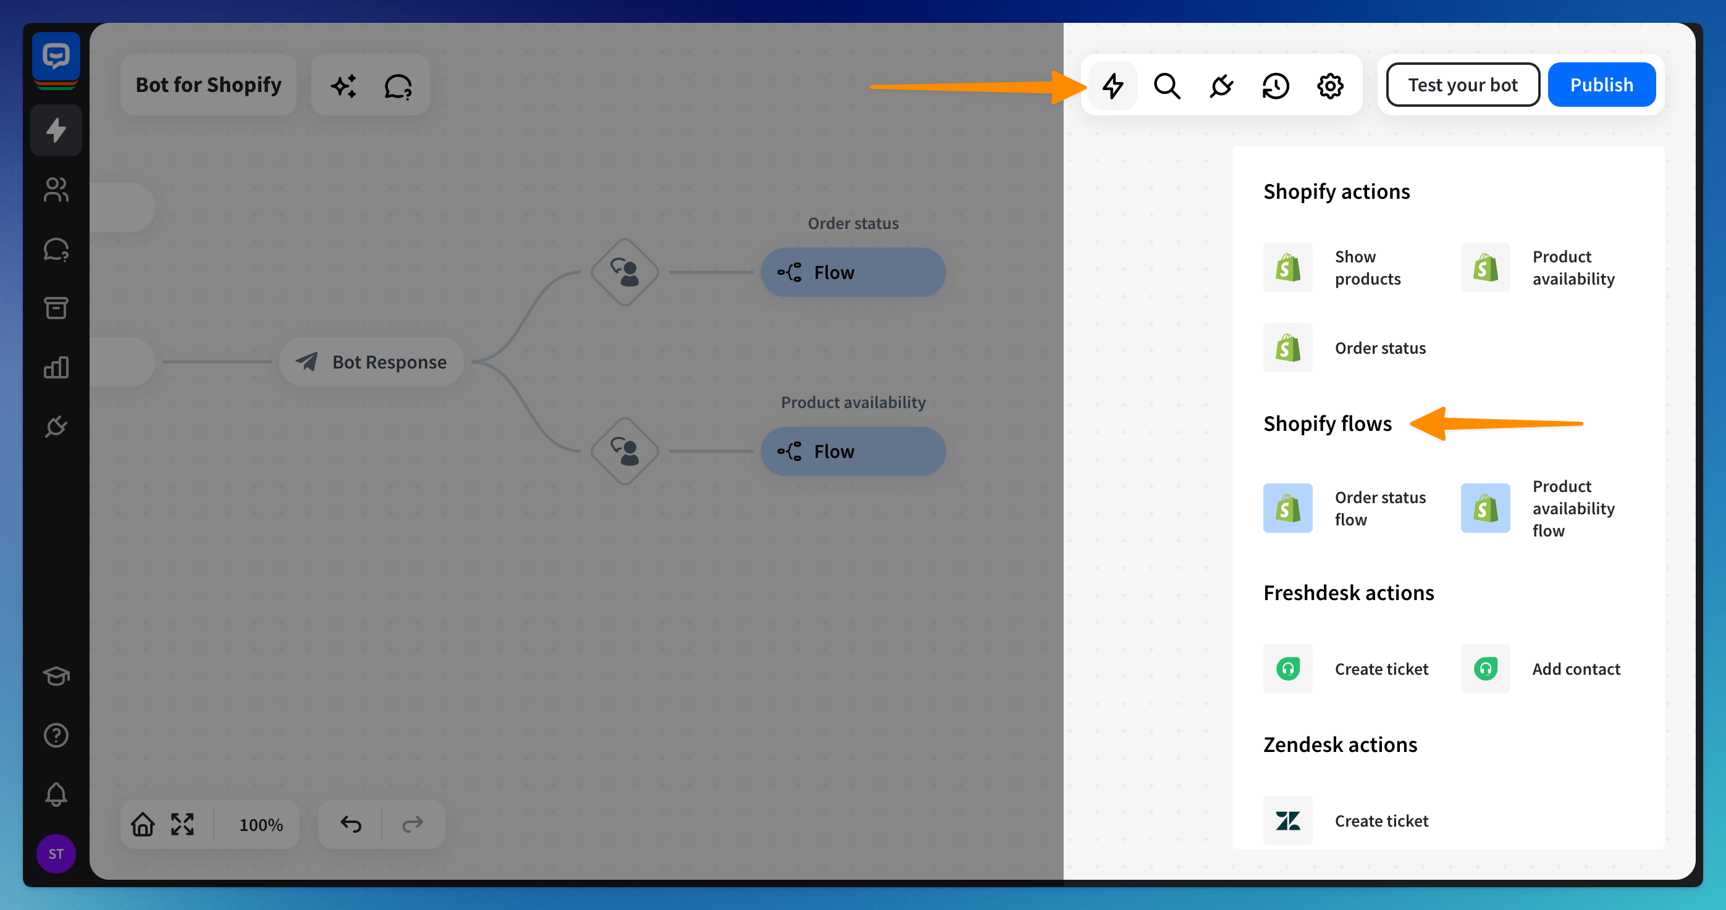Viewport: 1726px width, 910px height.
Task: Open the Reports bar chart icon in sidebar
Action: pos(56,367)
